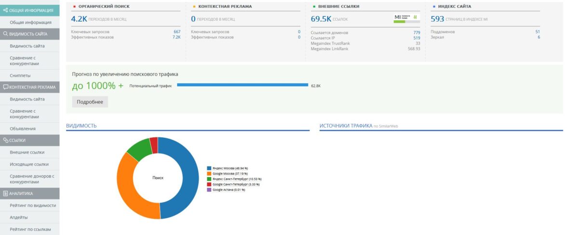Image resolution: width=567 pixels, height=235 pixels.
Task: Click the orange Google Москва legend square
Action: click(x=209, y=173)
